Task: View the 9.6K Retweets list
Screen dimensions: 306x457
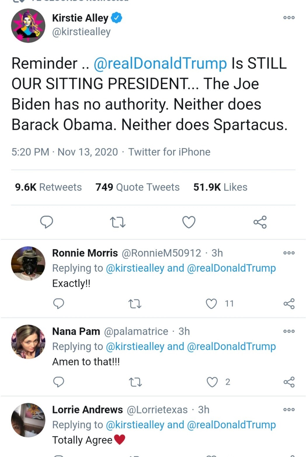Action: tap(48, 187)
